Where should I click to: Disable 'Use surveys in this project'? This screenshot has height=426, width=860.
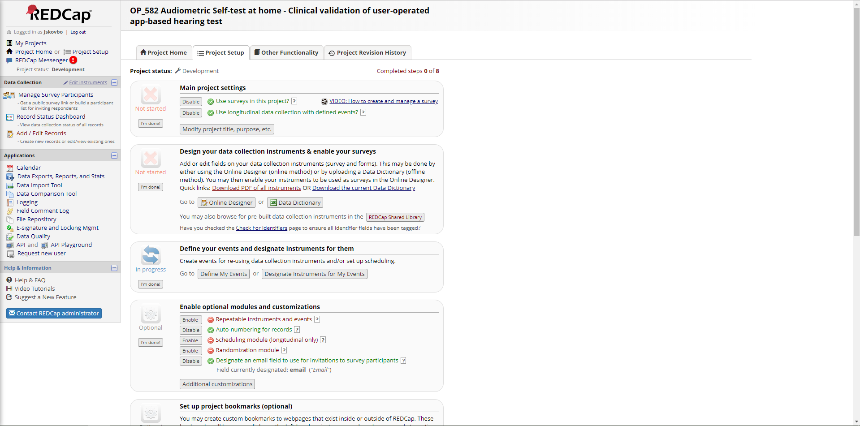click(x=191, y=102)
